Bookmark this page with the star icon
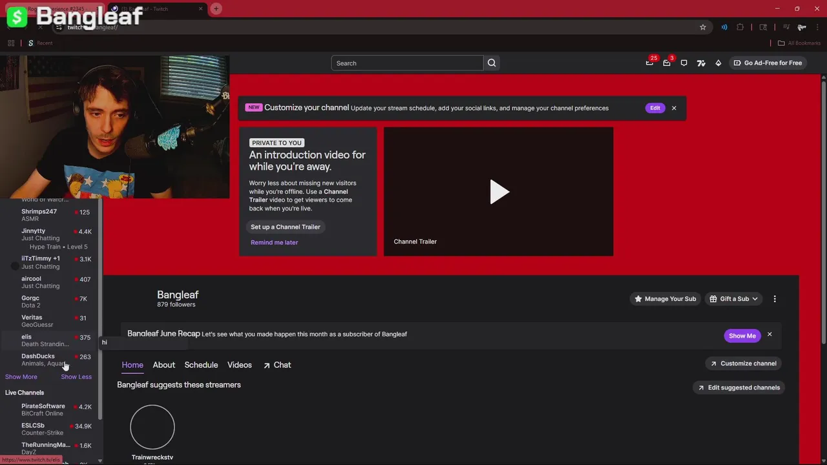The height and width of the screenshot is (465, 827). (x=703, y=27)
